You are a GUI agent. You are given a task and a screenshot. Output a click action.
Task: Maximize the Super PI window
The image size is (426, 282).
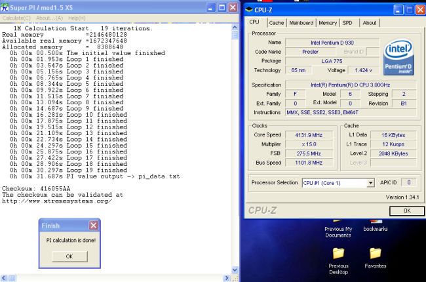(222, 8)
